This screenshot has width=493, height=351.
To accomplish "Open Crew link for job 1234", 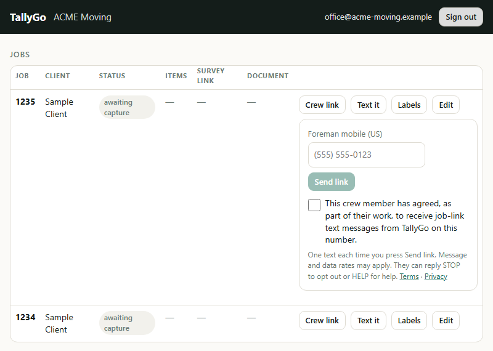I will [322, 321].
